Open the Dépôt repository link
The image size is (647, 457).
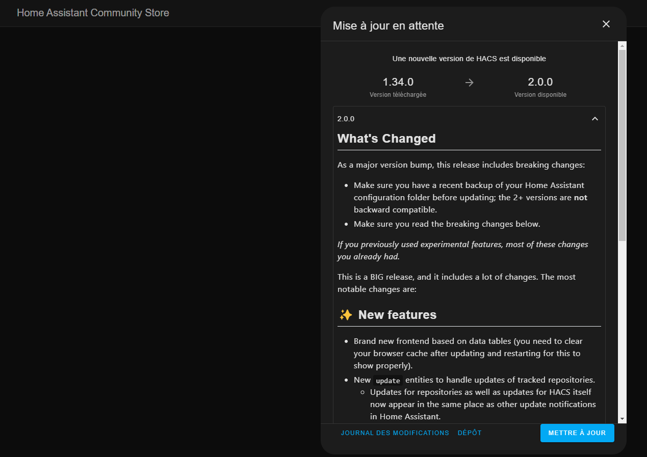pos(470,433)
